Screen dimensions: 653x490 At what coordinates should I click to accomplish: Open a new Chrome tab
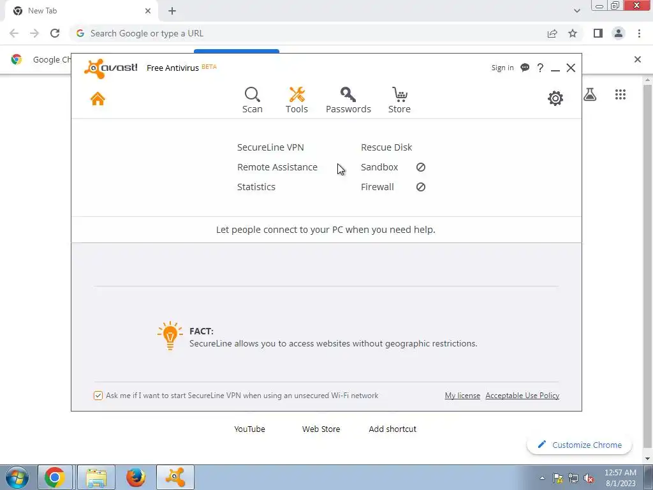[172, 11]
